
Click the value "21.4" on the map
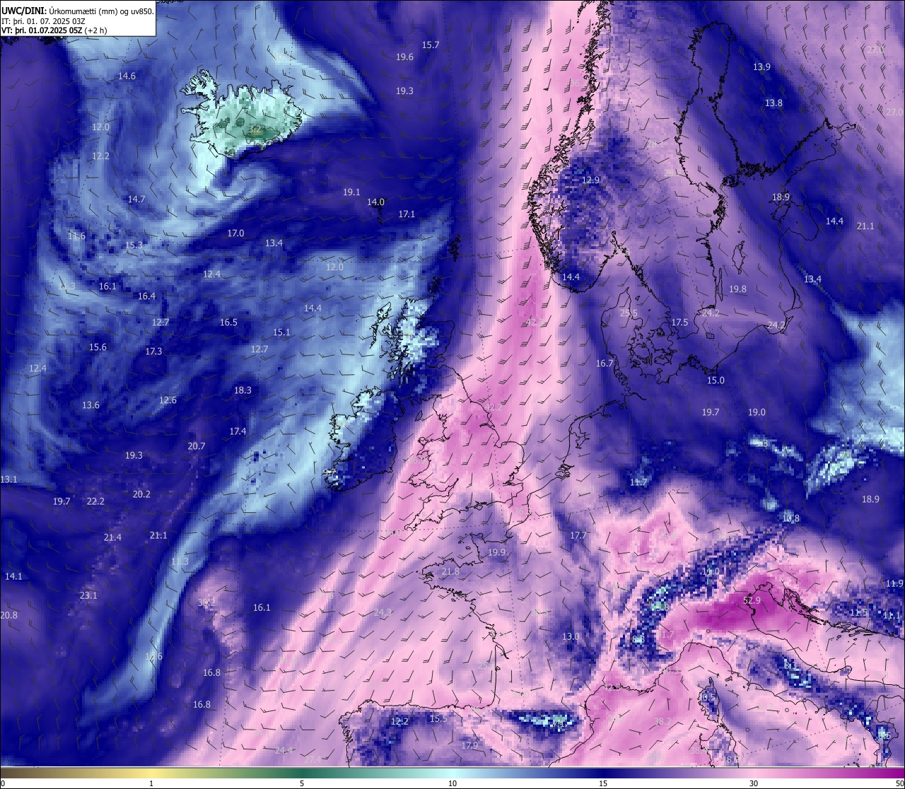(x=112, y=537)
